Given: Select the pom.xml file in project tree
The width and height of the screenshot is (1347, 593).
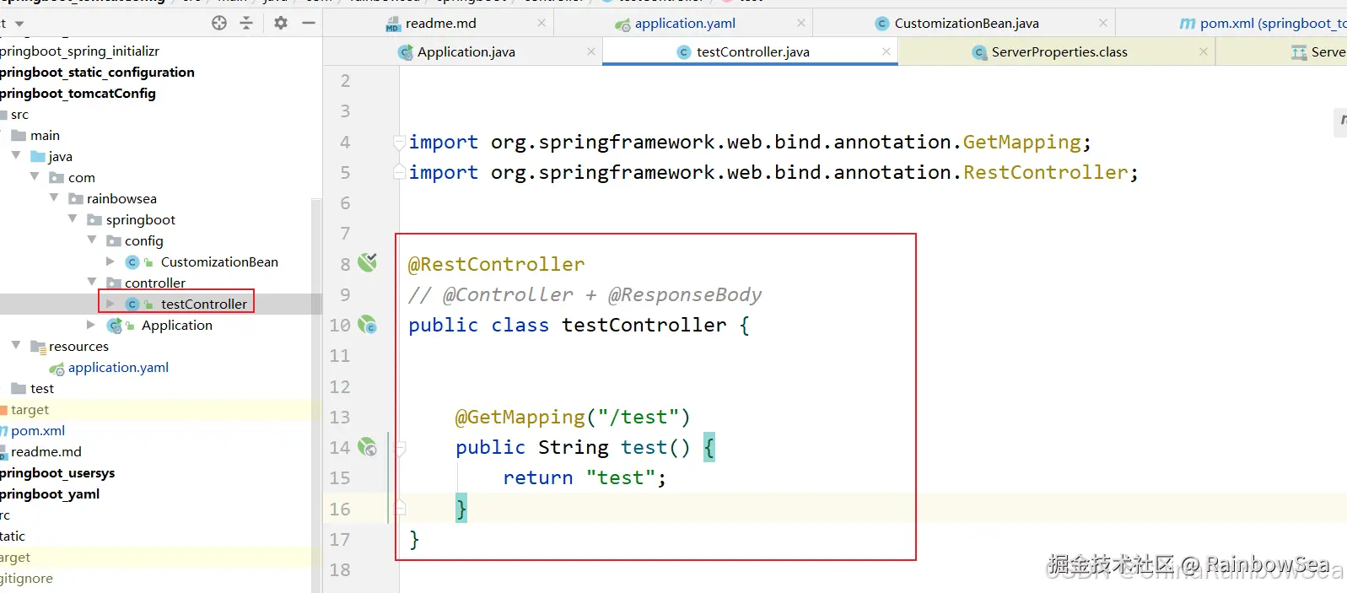Looking at the screenshot, I should pos(38,430).
